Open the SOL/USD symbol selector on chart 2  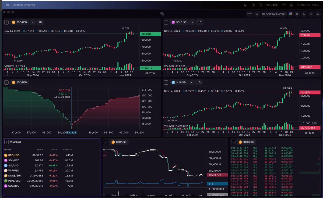[x=179, y=22]
